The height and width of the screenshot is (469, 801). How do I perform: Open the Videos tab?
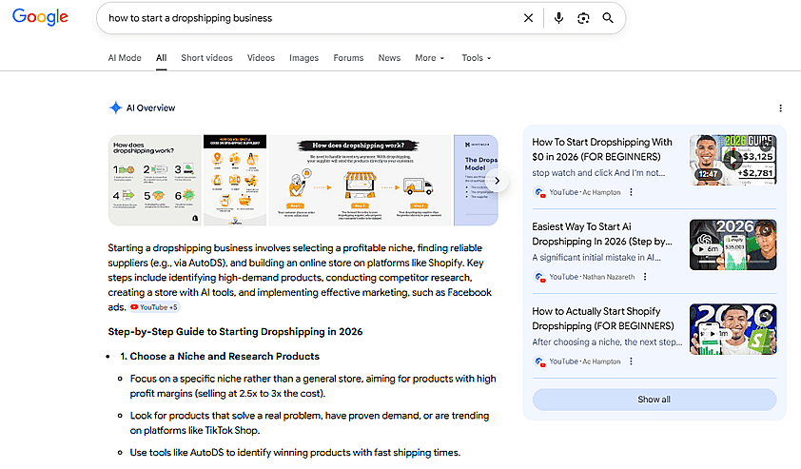[261, 58]
